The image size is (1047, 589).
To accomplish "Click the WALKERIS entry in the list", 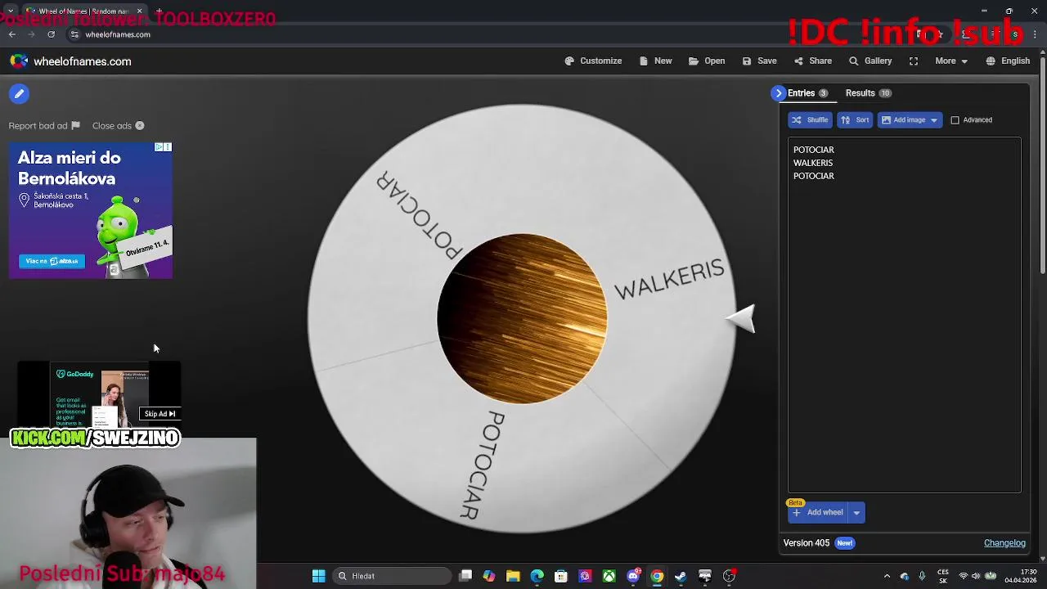I will tap(812, 163).
